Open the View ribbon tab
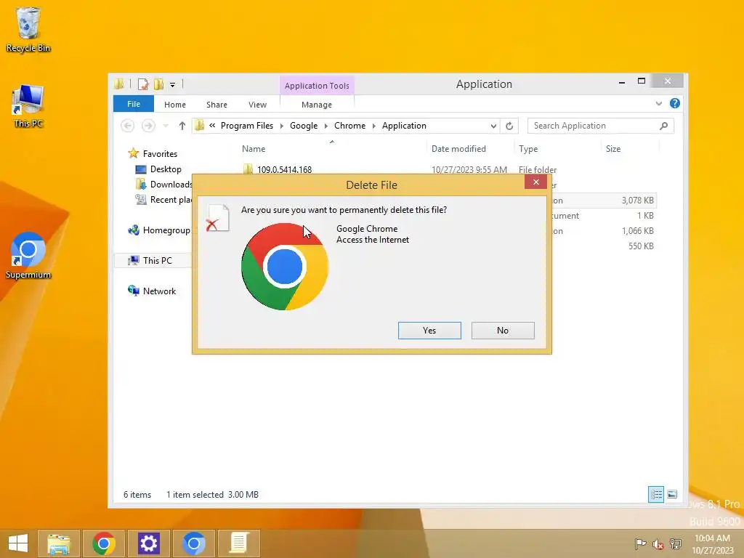Screen dimensions: 744x558 click(257, 105)
